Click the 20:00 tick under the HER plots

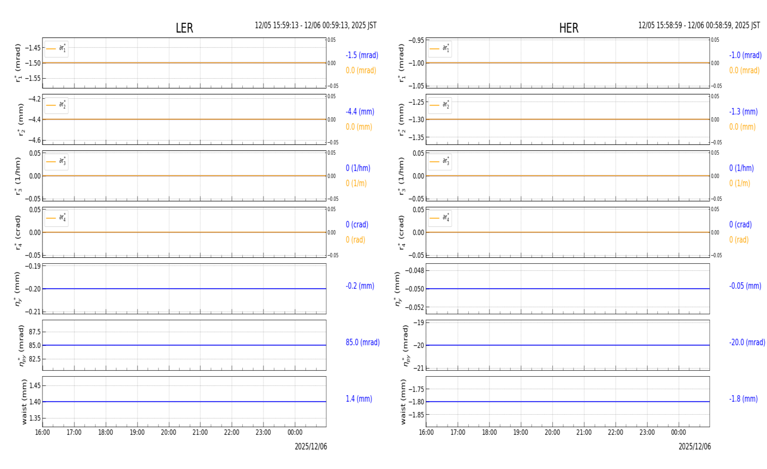[552, 433]
